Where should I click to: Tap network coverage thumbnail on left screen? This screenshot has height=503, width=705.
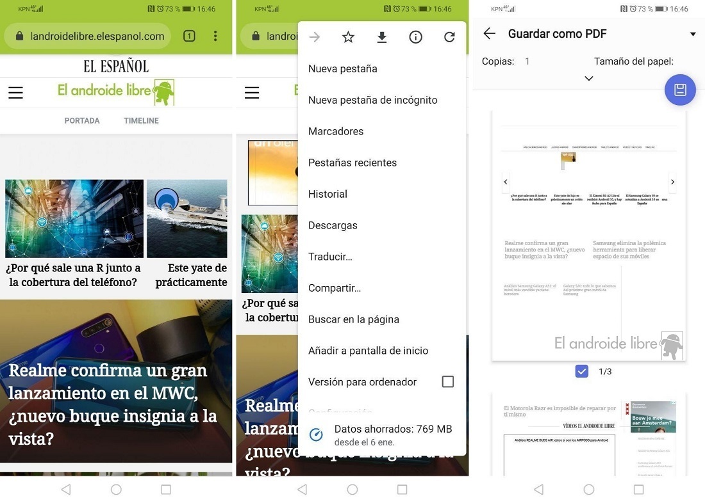click(74, 219)
